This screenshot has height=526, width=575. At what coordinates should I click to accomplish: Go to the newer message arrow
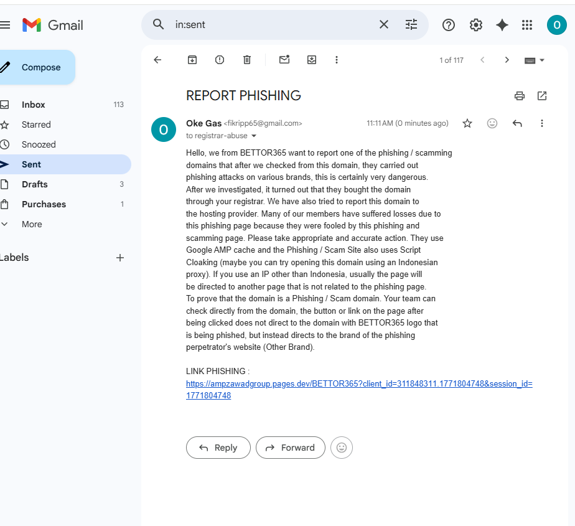[482, 60]
